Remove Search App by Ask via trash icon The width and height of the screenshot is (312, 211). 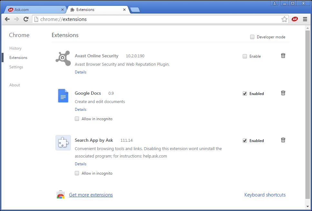pos(283,140)
